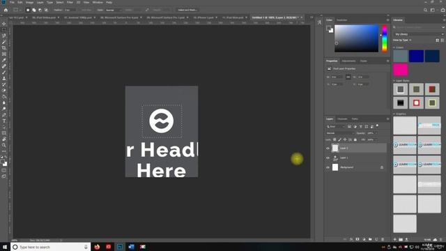Toggle Lock all padlock icon
This screenshot has height=251, width=446.
[x=355, y=139]
